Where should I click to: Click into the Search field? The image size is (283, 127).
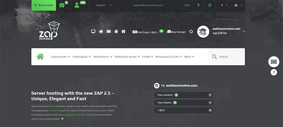coord(226,57)
